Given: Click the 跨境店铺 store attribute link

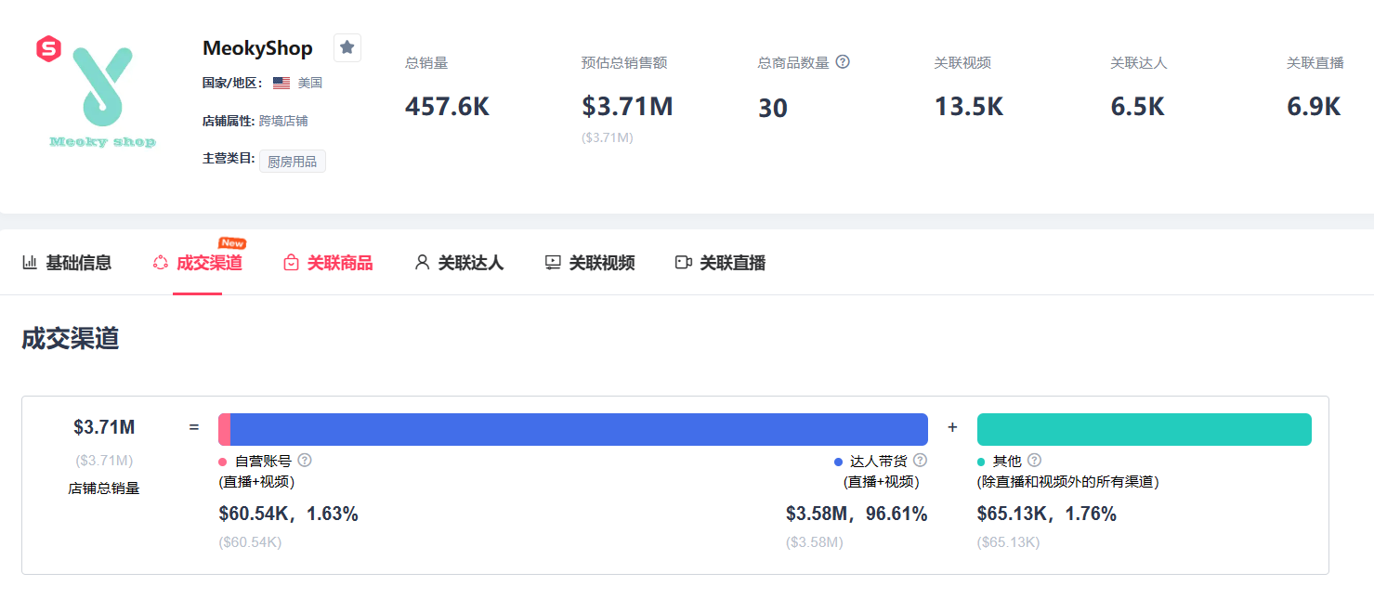Looking at the screenshot, I should [x=283, y=121].
